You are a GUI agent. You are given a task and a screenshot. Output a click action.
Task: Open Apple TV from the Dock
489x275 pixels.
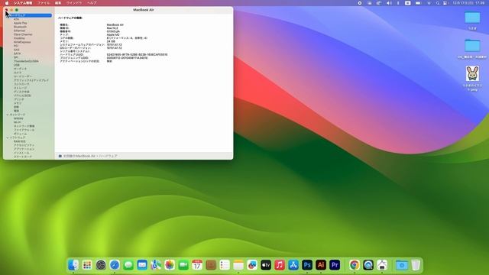click(266, 265)
